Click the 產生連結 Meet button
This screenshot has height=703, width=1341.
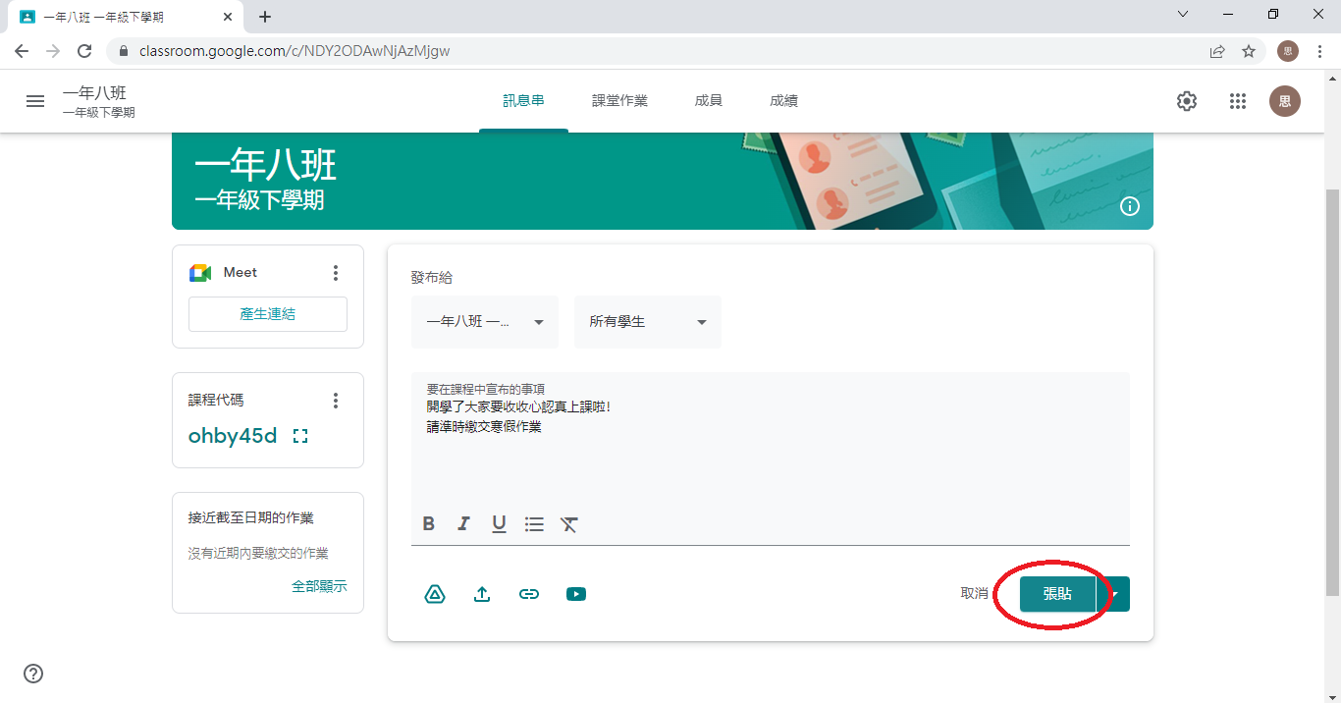pos(268,314)
